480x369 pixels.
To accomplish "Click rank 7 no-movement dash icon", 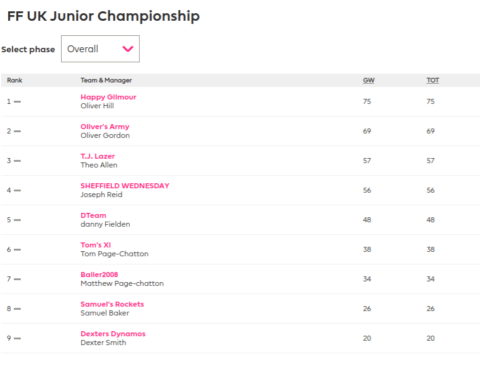I will 18,279.
